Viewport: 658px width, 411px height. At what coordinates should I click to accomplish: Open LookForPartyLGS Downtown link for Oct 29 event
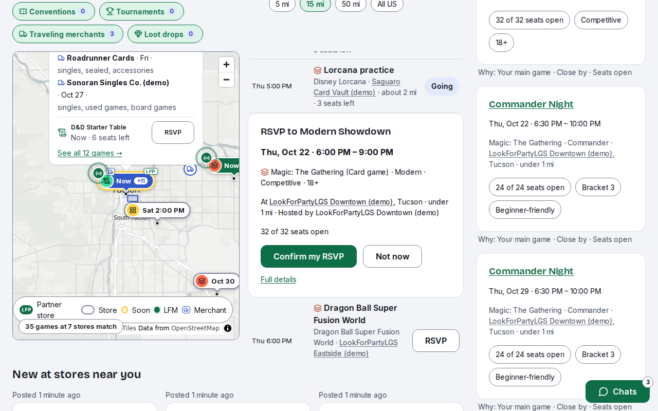click(551, 321)
